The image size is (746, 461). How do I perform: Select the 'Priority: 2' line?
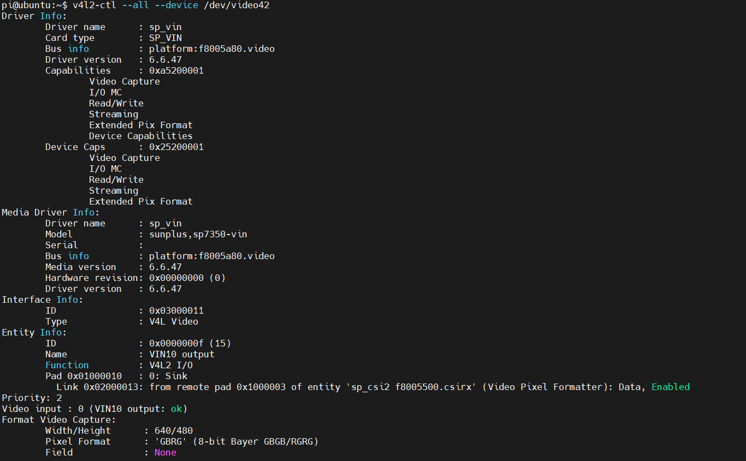pos(32,398)
